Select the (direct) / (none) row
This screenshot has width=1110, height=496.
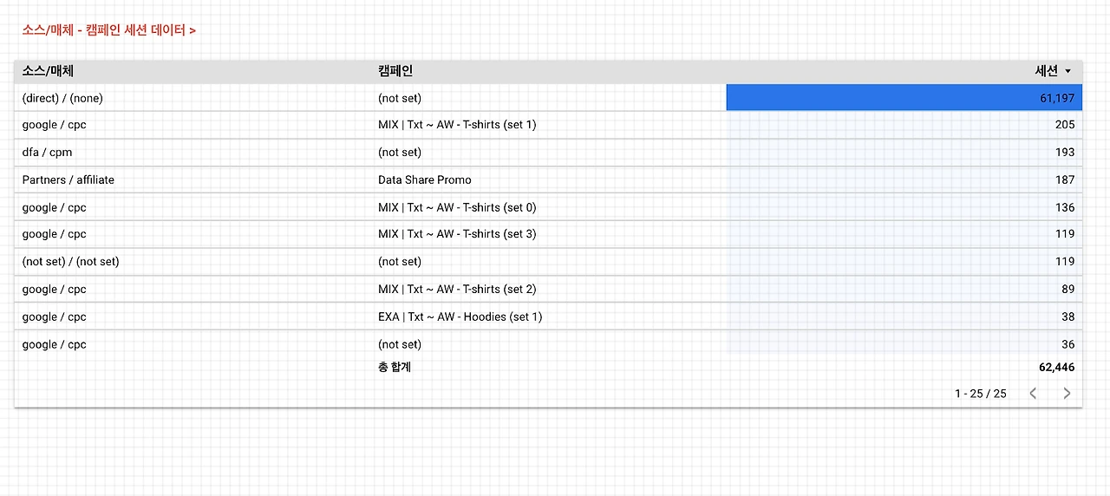point(62,98)
